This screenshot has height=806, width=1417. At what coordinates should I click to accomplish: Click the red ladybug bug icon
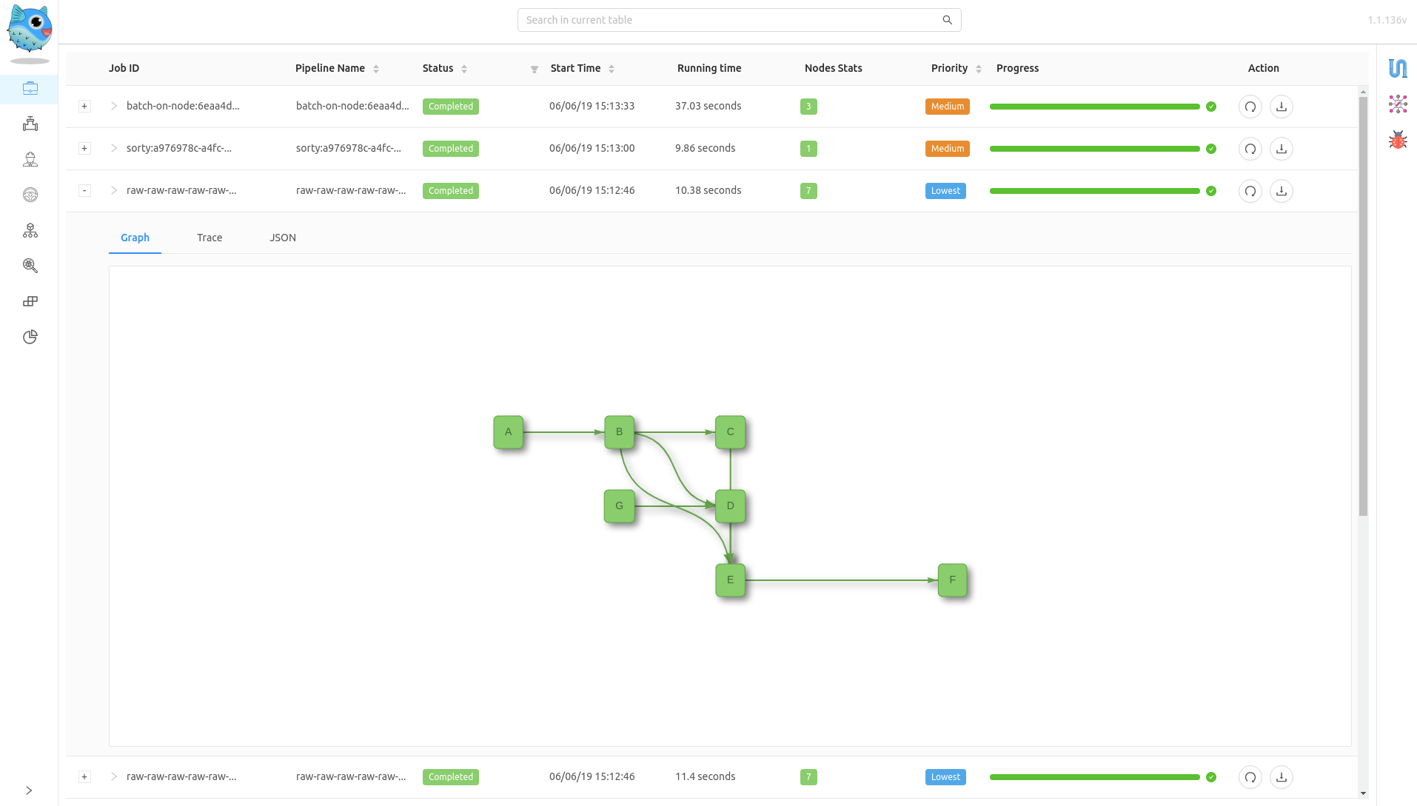1397,140
